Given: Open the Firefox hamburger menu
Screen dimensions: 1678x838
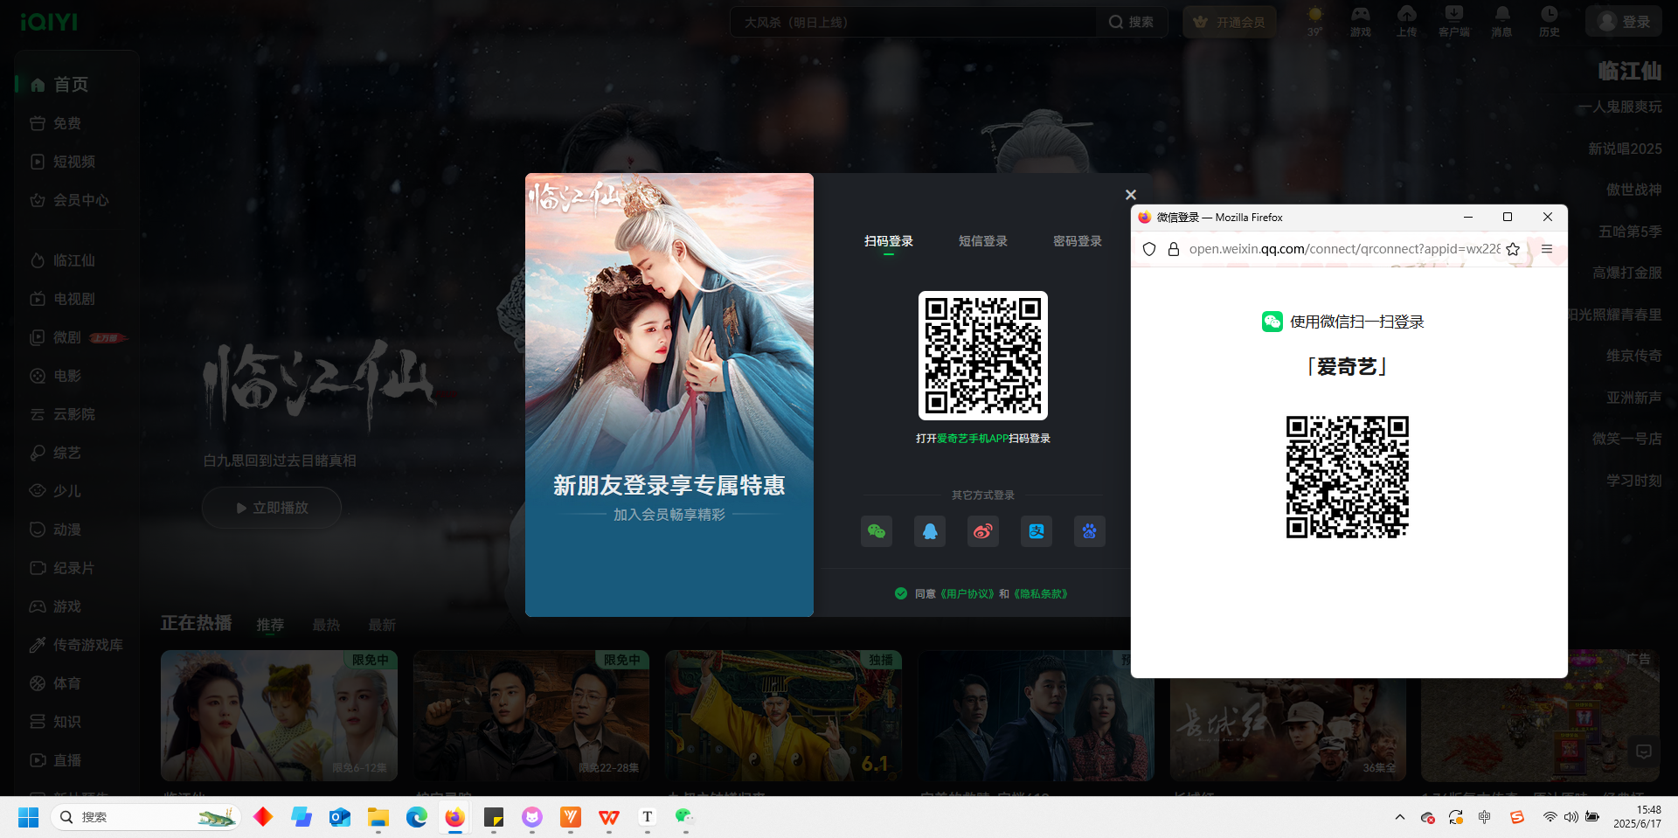Looking at the screenshot, I should click(1547, 249).
